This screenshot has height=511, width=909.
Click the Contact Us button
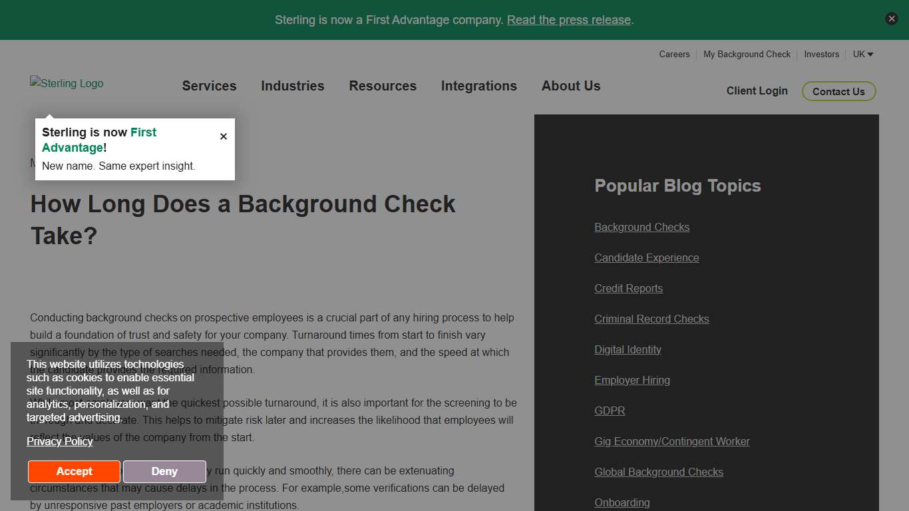point(838,91)
